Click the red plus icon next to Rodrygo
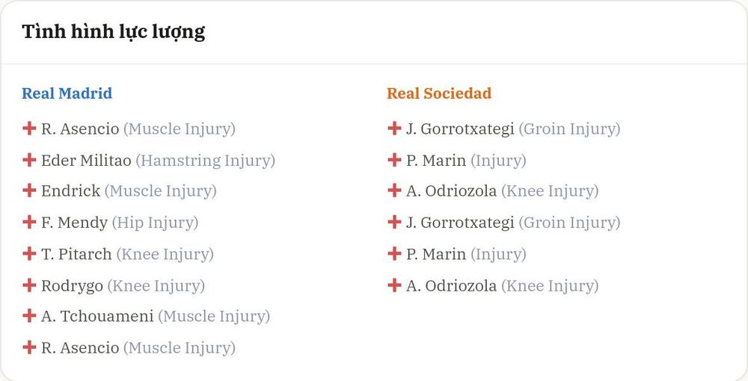Viewport: 748px width, 381px height. coord(29,285)
